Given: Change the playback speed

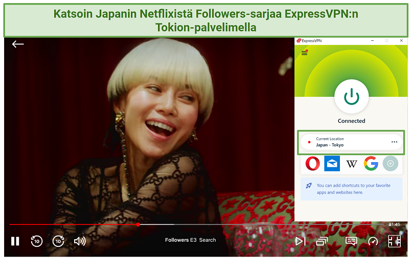Looking at the screenshot, I should 373,241.
